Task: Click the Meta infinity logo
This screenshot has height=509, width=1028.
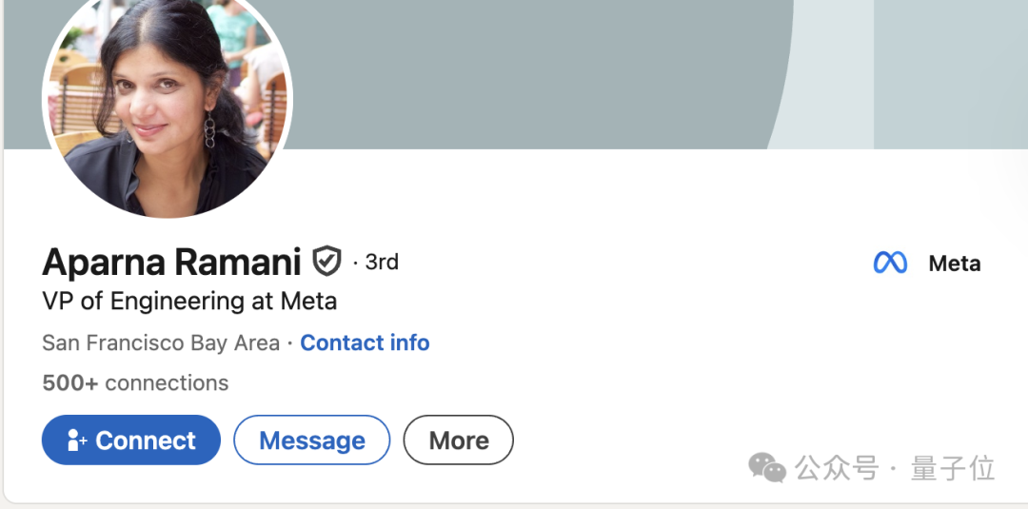Action: click(890, 263)
